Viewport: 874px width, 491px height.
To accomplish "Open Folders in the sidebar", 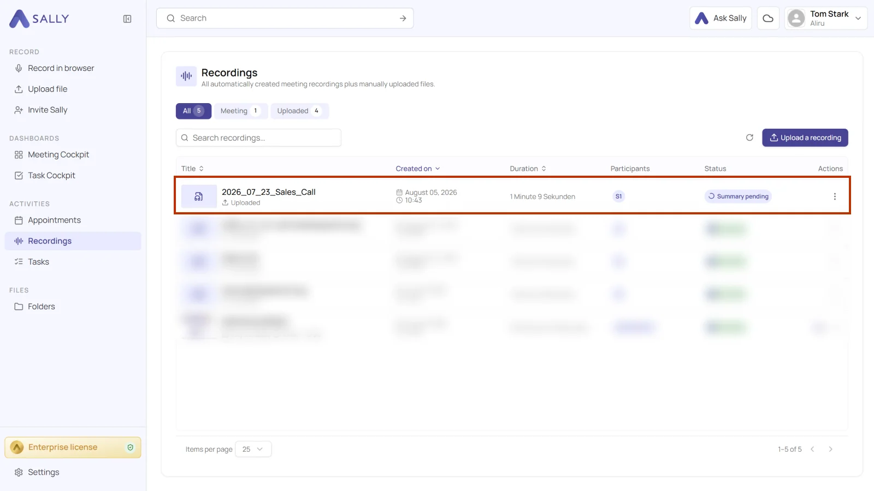I will point(73,307).
